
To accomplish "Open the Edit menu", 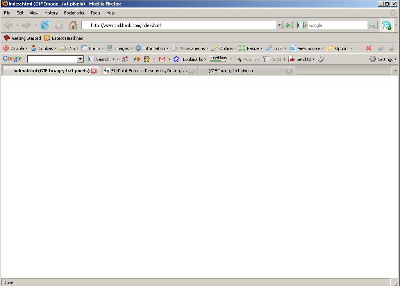I will coord(20,13).
